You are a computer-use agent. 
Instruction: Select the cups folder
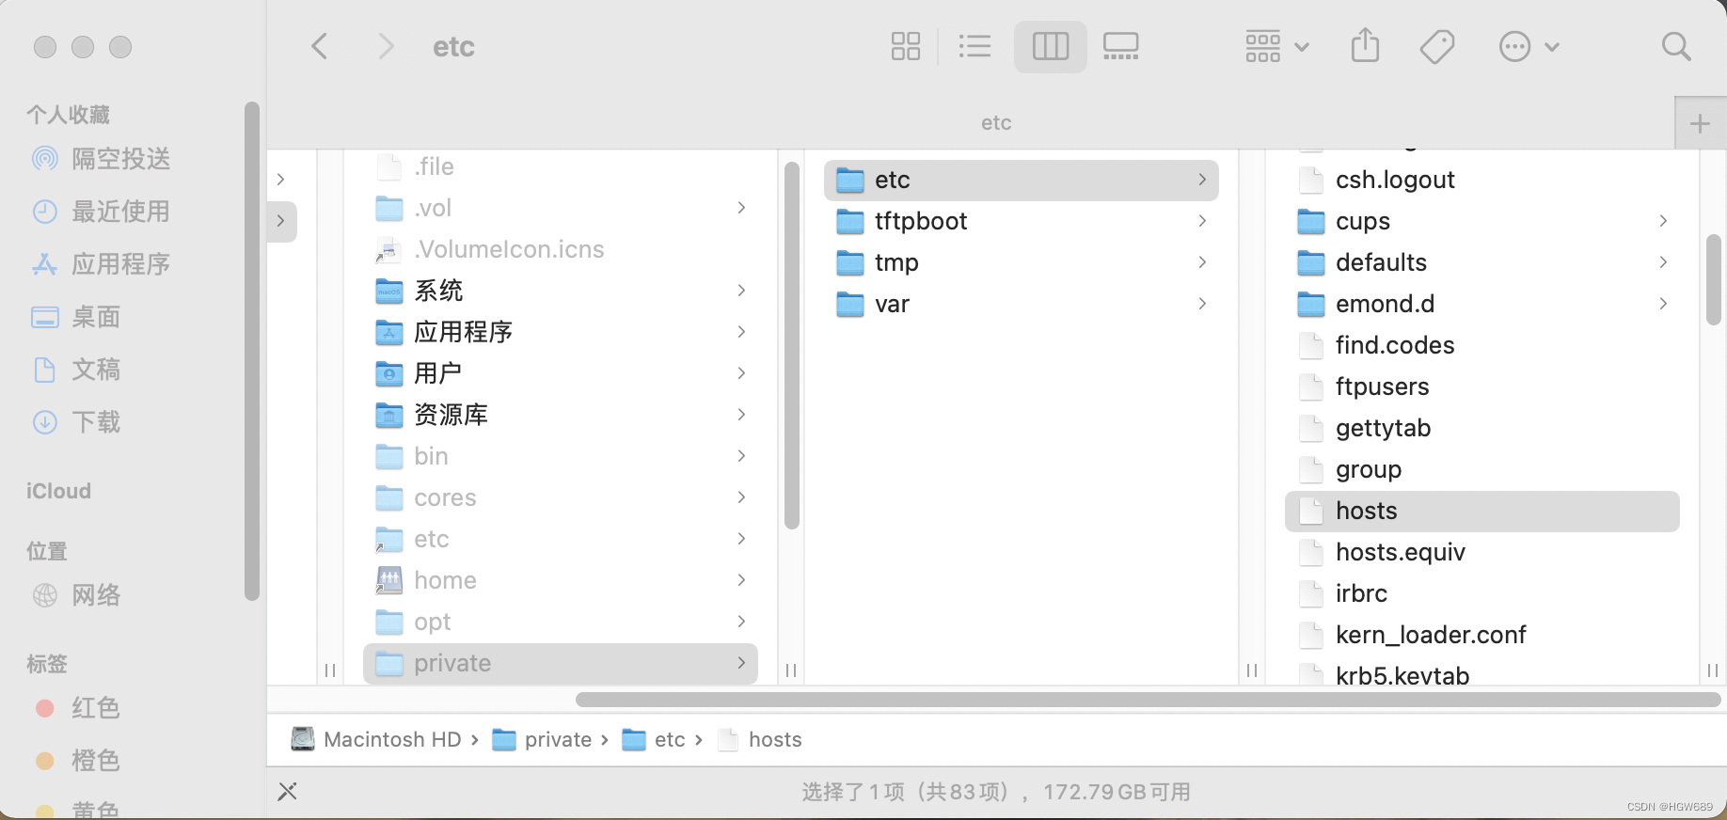[1482, 221]
